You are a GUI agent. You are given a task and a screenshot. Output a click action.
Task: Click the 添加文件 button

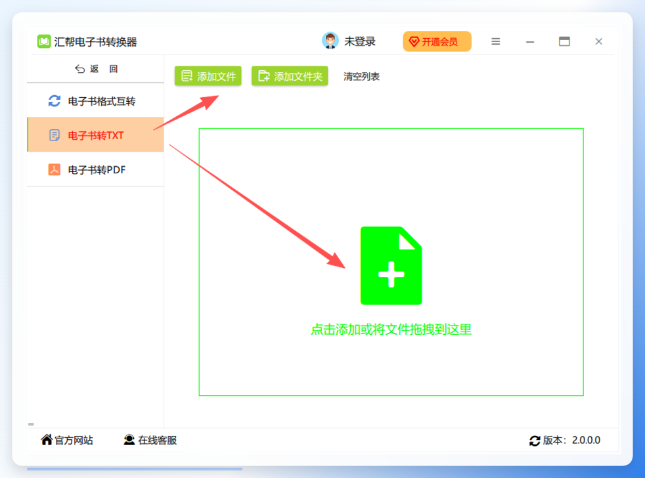tap(208, 76)
